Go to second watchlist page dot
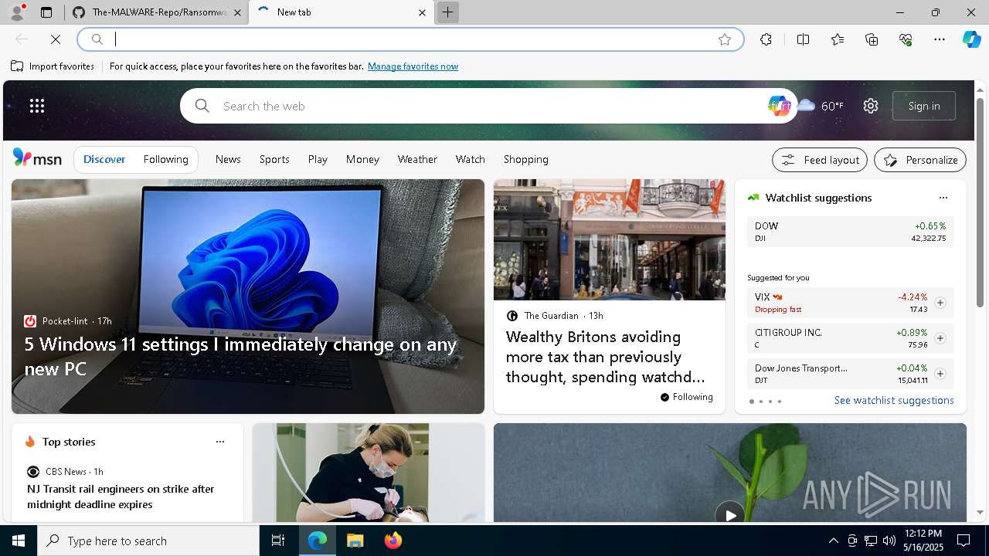This screenshot has width=989, height=556. (x=760, y=402)
